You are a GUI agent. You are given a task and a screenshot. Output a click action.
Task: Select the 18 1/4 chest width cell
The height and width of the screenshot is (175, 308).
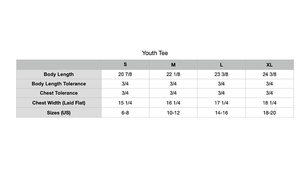coord(270,103)
